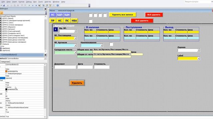
Task: Click the Copy icon in the toolbar
Action: coord(11,5)
